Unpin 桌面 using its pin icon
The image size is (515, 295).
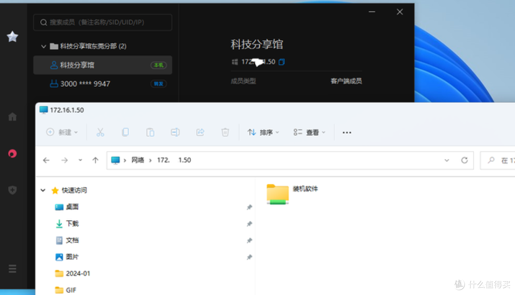(x=249, y=207)
